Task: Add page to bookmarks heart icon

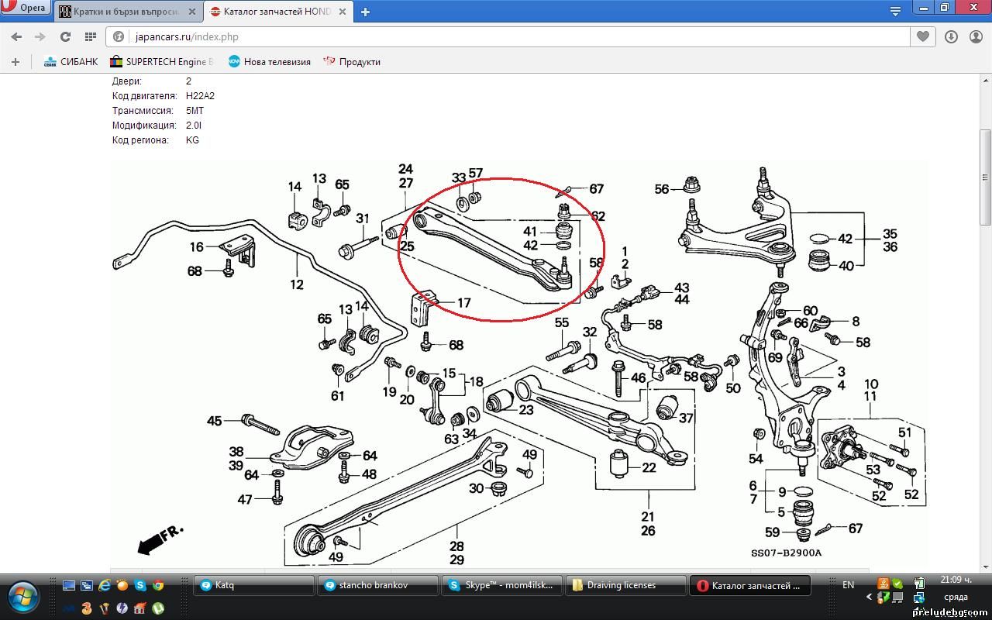Action: [922, 36]
